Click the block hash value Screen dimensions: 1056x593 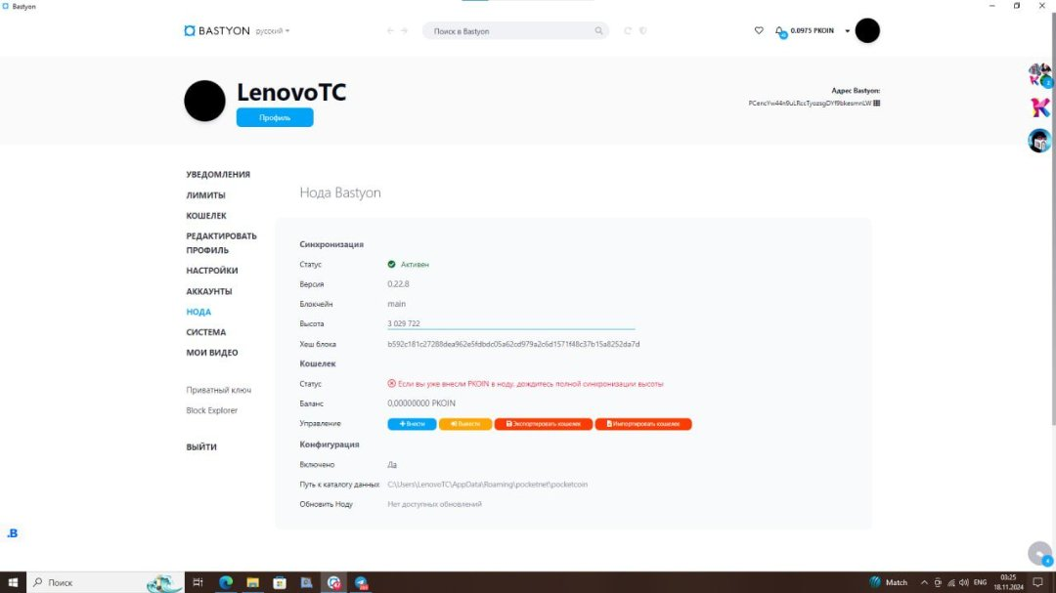click(x=513, y=344)
